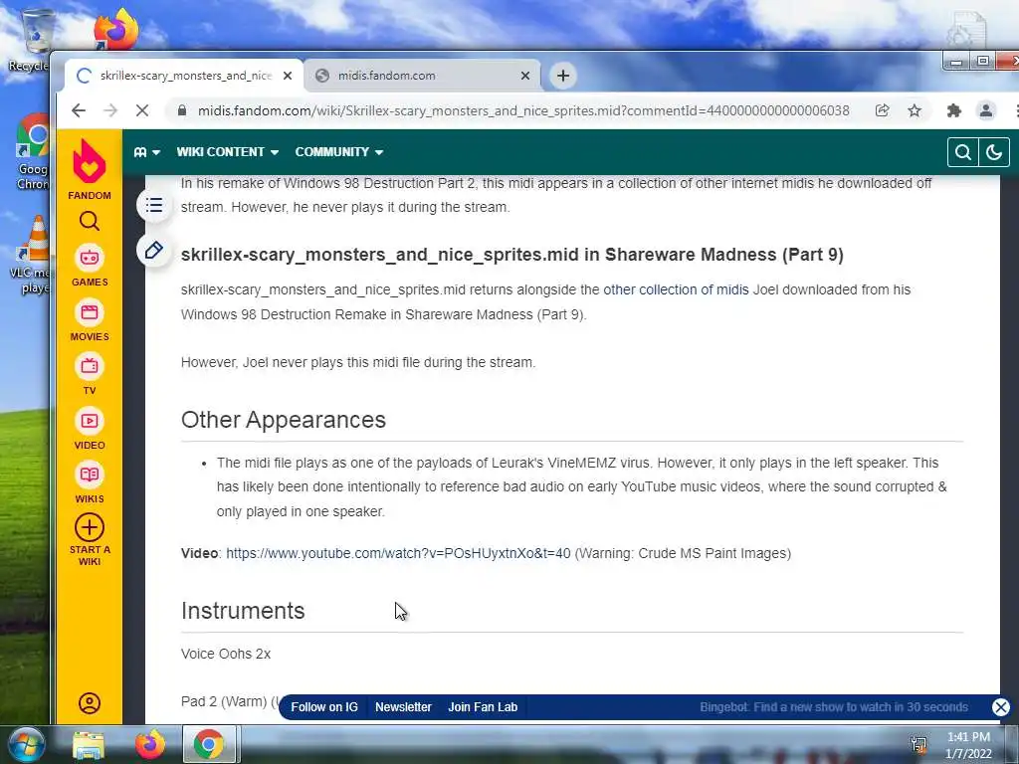Expand the wiki logo dropdown in header
This screenshot has height=764, width=1019.
pos(147,152)
